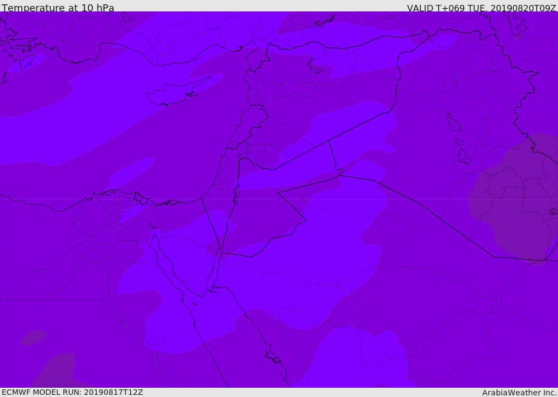Click the 'VALID T+069 TUE. 20190820T09Z' label

pyautogui.click(x=482, y=8)
